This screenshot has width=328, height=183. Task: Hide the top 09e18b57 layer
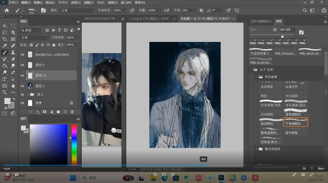(23, 55)
